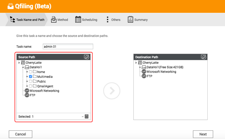Collapse CherryLatte node in Destination Path
The image size is (225, 139).
136,63
